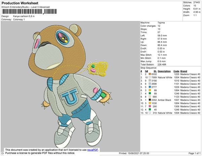
Task: Click stitch count '2352' in stop 9
Action: [154, 100]
